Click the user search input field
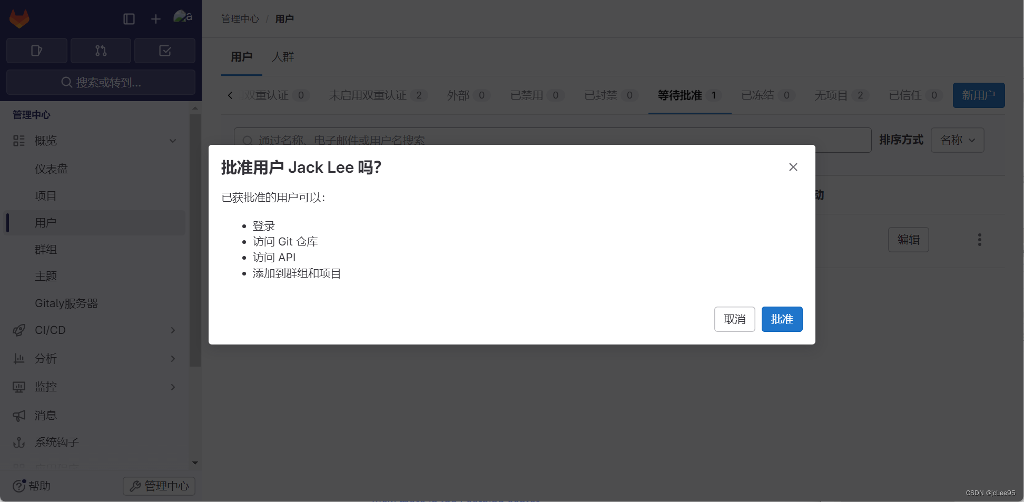This screenshot has width=1024, height=502. 553,140
